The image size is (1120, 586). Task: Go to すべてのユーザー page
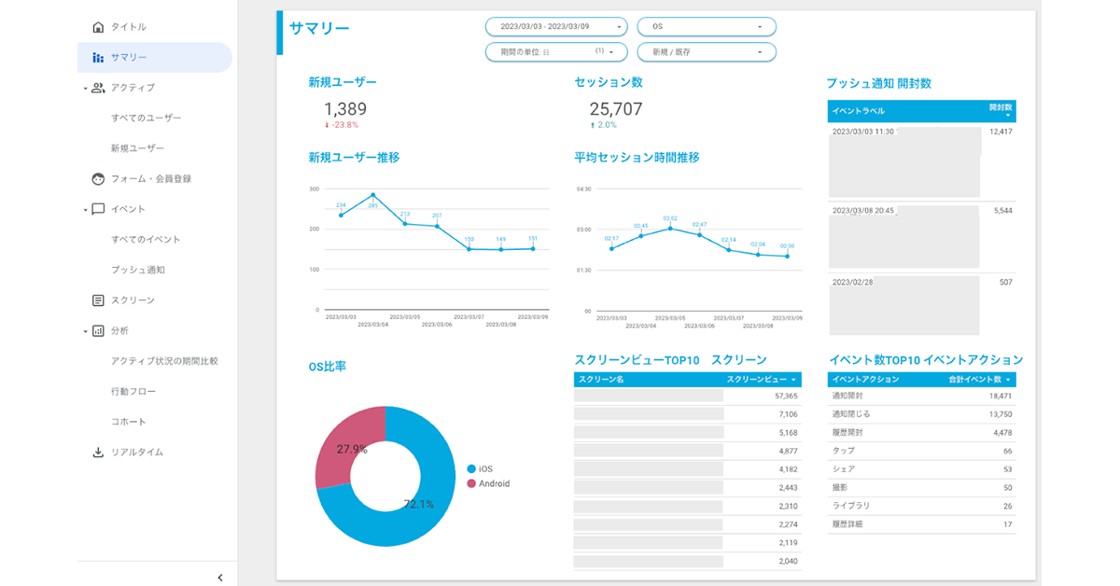tap(146, 119)
